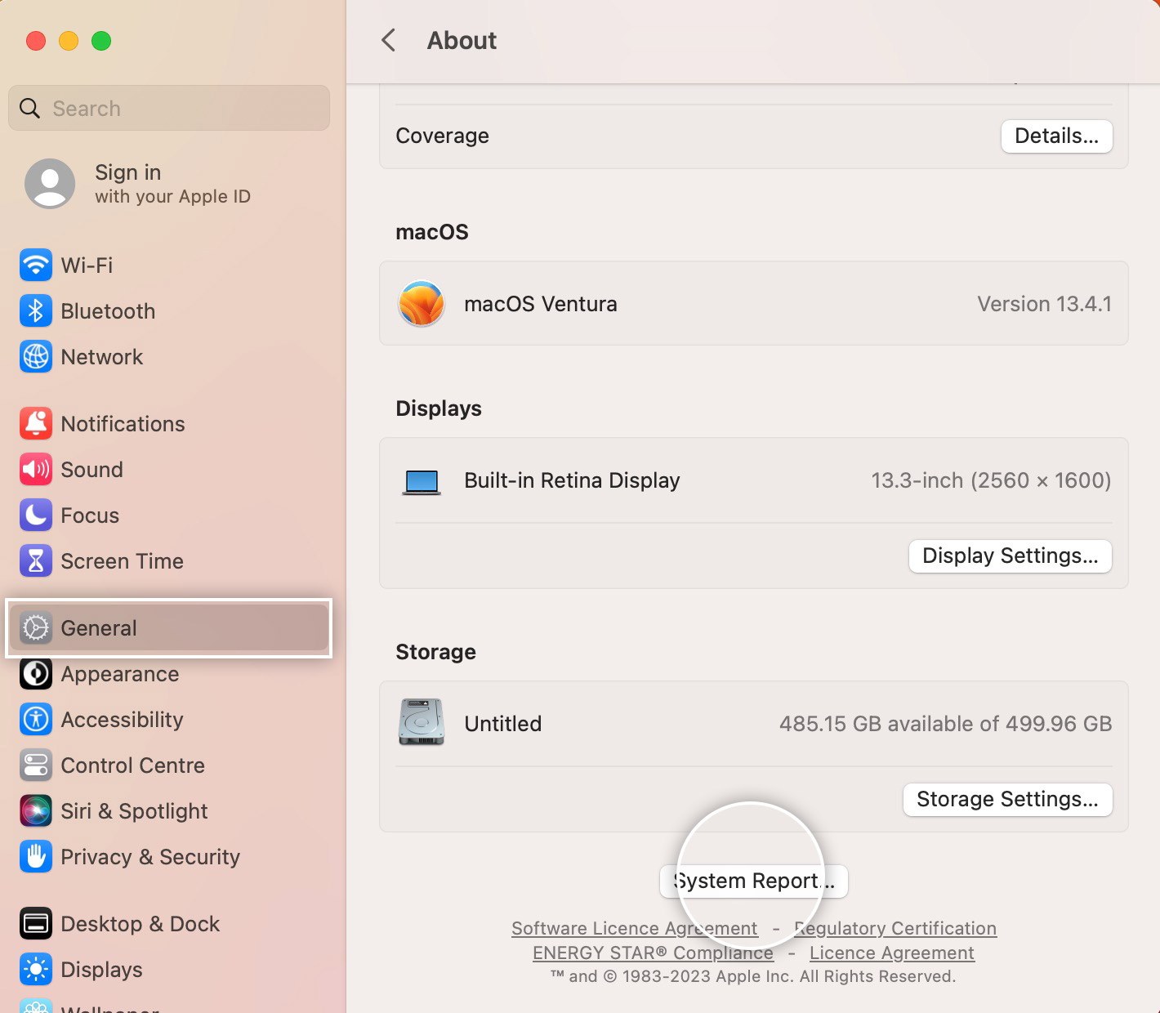
Task: Click the Bluetooth sidebar icon
Action: tap(36, 310)
